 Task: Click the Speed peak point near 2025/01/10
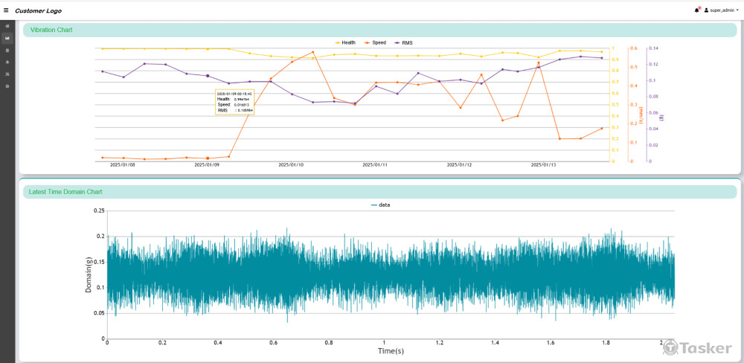(312, 52)
